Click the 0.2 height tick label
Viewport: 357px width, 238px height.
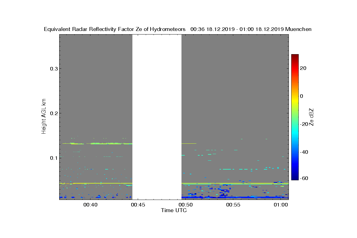[54, 113]
